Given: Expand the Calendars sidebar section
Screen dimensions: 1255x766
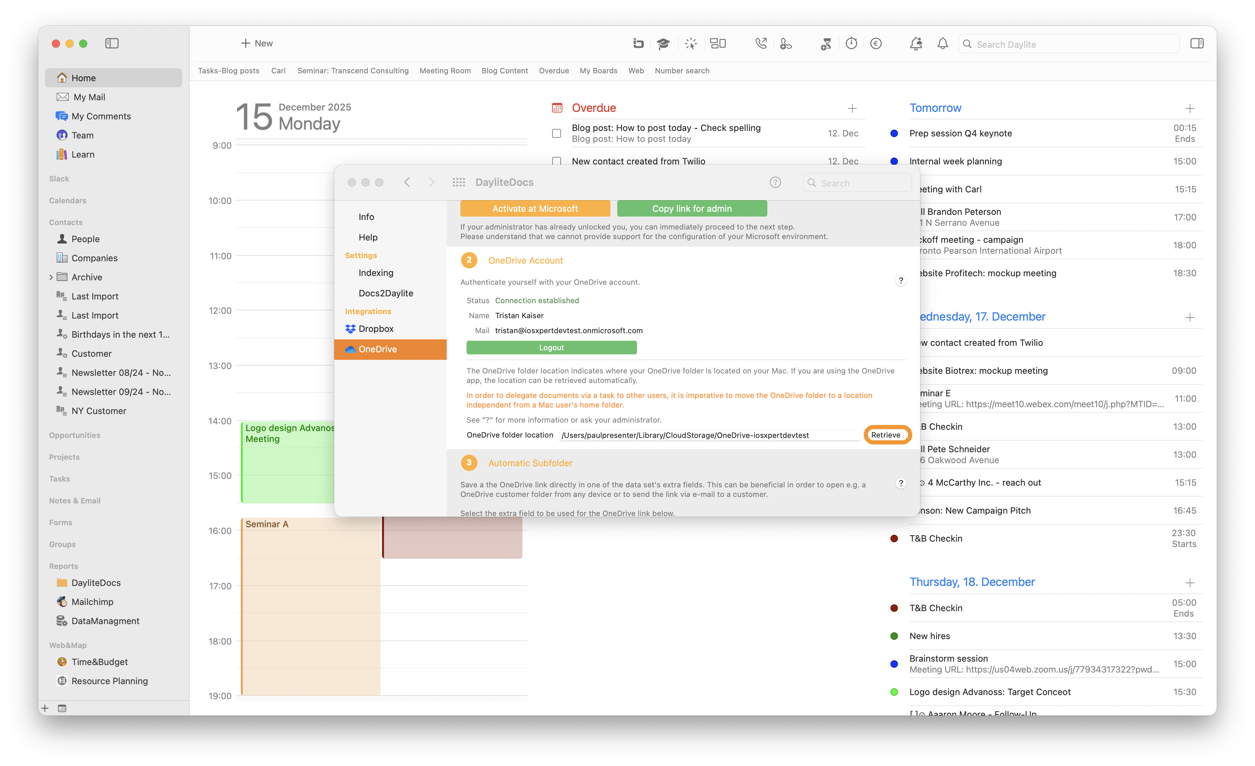Looking at the screenshot, I should (68, 201).
